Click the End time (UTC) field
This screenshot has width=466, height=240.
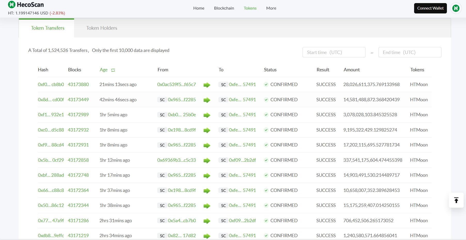pyautogui.click(x=410, y=52)
